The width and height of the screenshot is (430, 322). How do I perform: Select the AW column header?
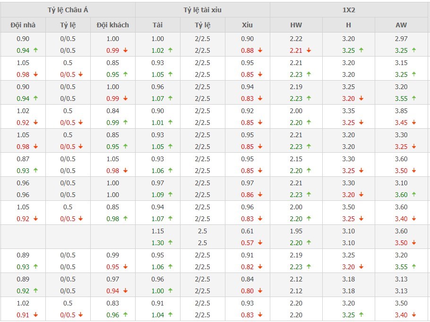pos(401,25)
